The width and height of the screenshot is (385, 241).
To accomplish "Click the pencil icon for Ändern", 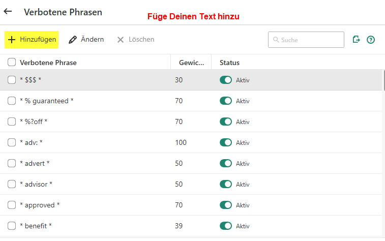I will point(73,40).
